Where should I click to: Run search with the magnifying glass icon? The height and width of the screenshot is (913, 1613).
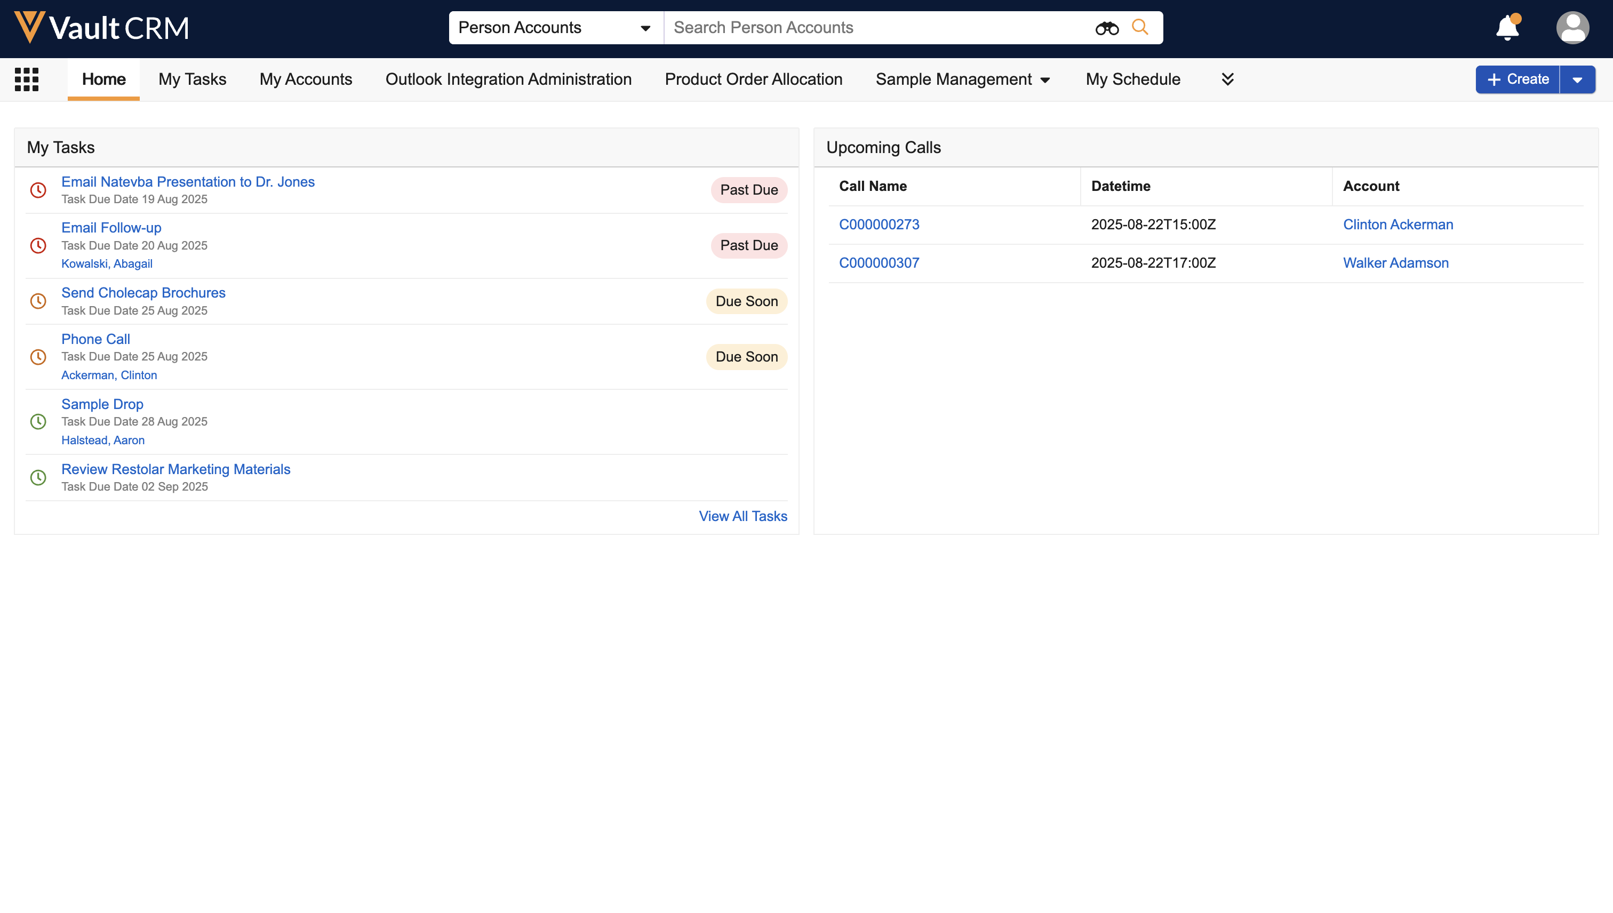click(x=1141, y=28)
